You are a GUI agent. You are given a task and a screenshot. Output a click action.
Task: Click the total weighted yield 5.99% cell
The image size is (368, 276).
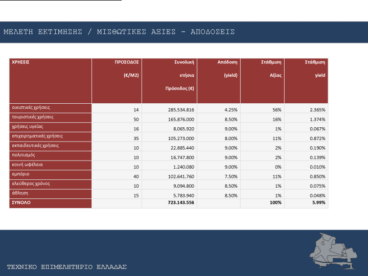click(319, 203)
